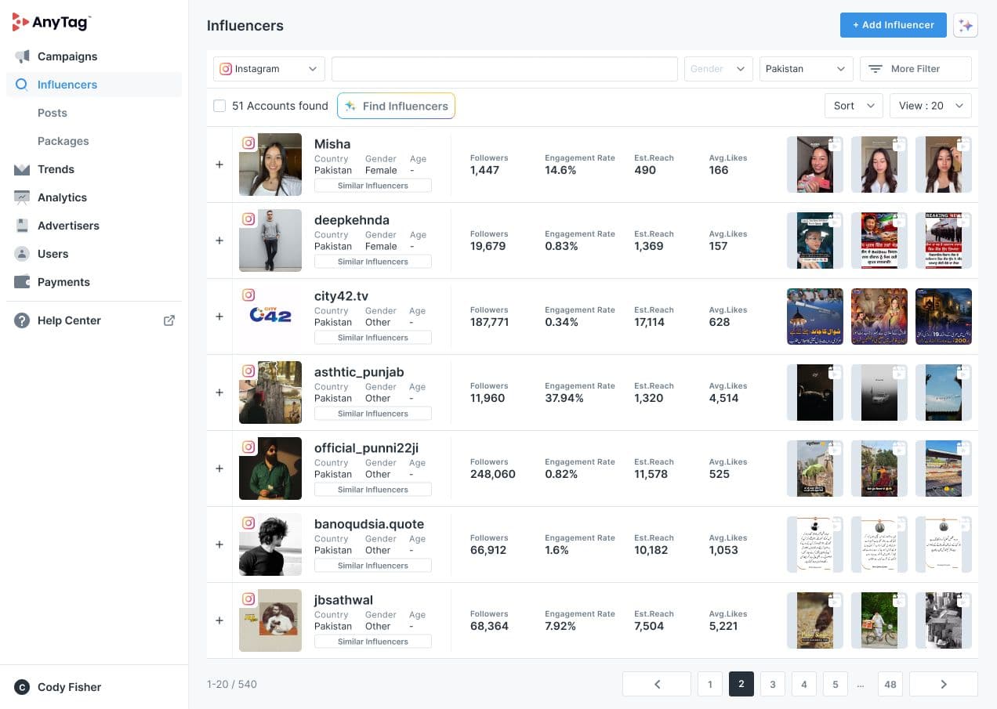Click the AI sparkle icon next to Add Influencer
The image size is (997, 709).
[x=965, y=25]
